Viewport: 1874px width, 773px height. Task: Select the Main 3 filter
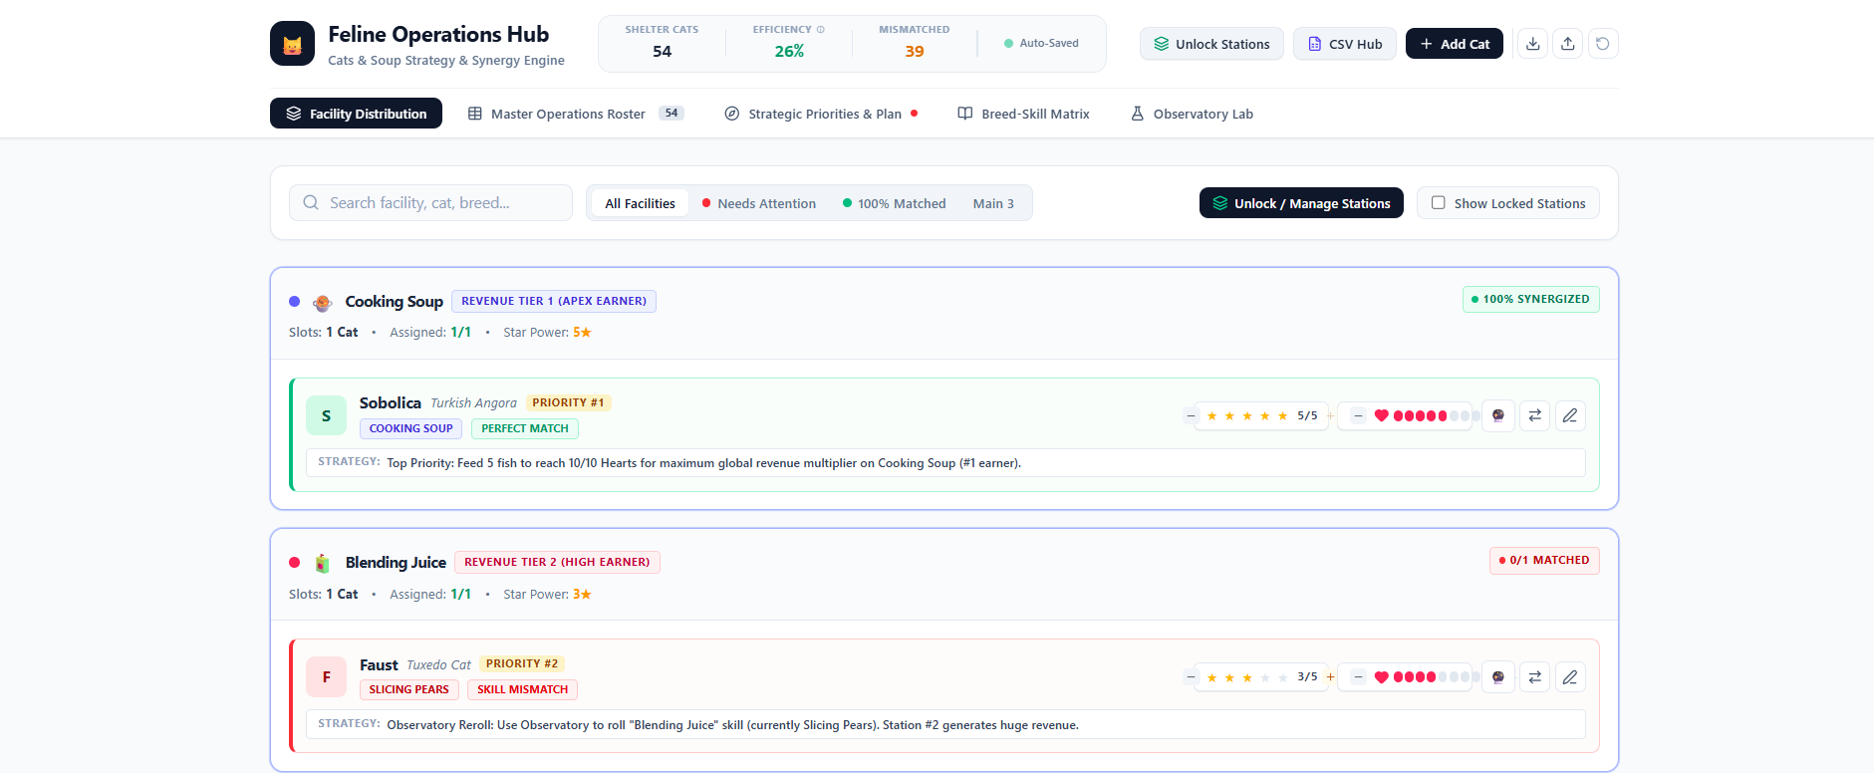(x=993, y=203)
